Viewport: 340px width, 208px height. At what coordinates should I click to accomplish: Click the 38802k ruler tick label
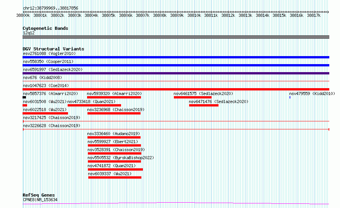click(57, 15)
